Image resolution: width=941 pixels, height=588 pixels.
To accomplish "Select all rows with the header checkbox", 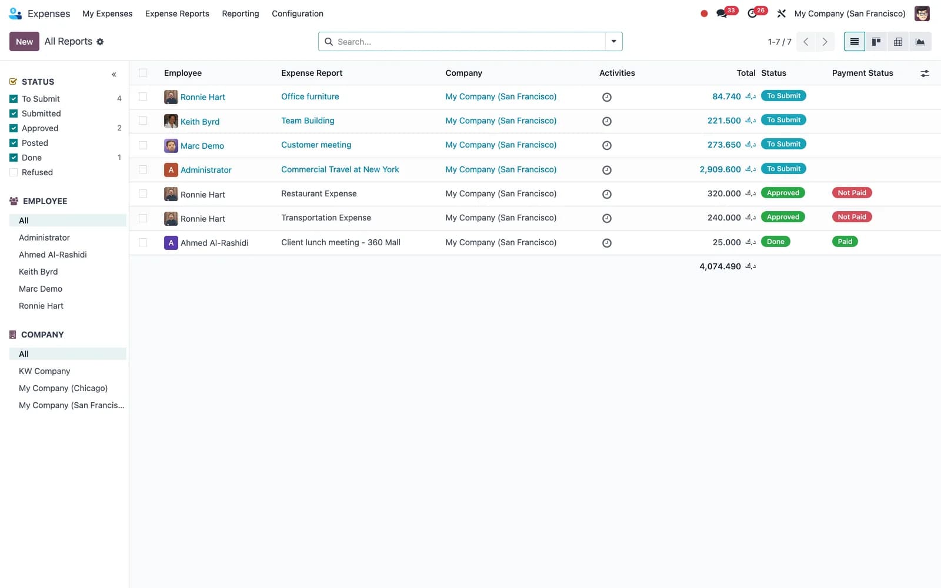I will click(x=143, y=73).
